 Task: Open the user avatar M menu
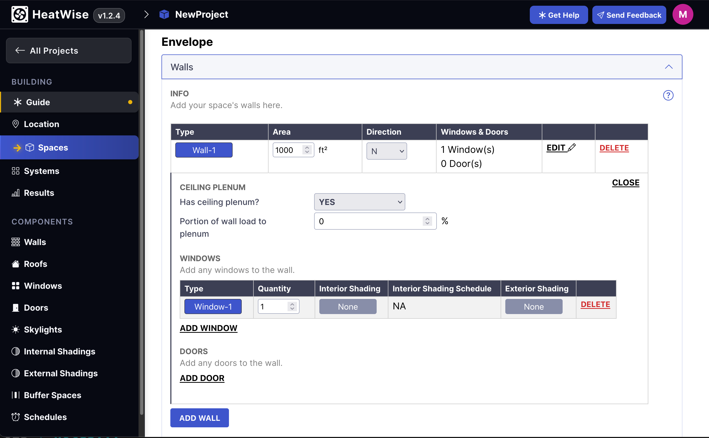(683, 14)
